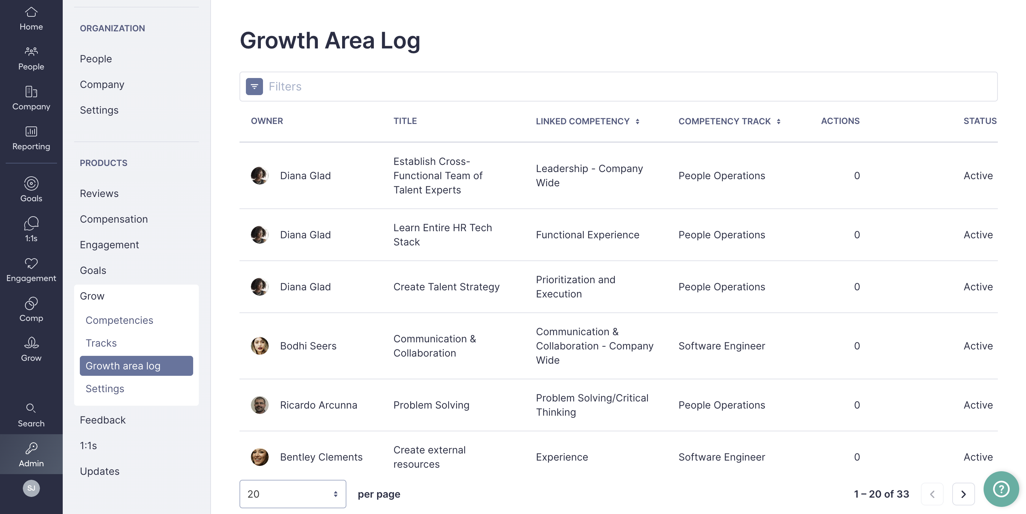Image resolution: width=1026 pixels, height=514 pixels.
Task: Click the Filters funnel icon
Action: [254, 87]
